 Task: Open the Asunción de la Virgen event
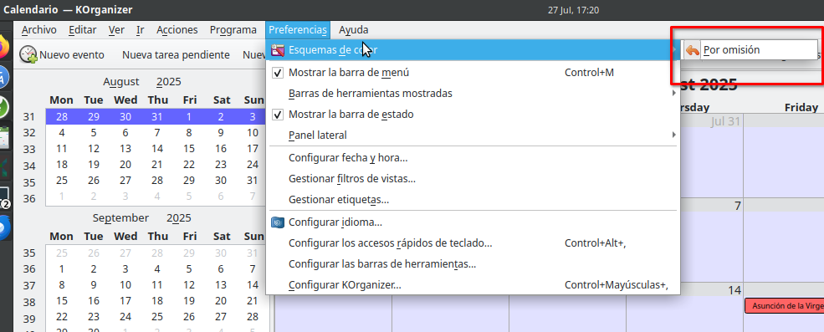pyautogui.click(x=784, y=306)
